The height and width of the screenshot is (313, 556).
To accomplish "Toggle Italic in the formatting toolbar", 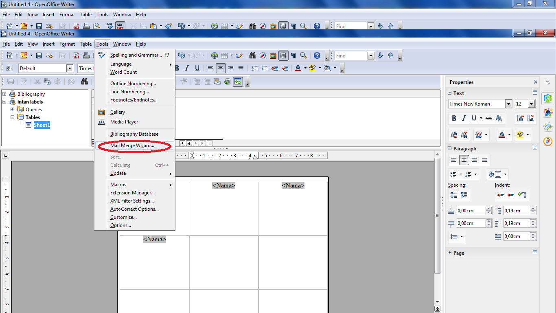I will tap(187, 68).
